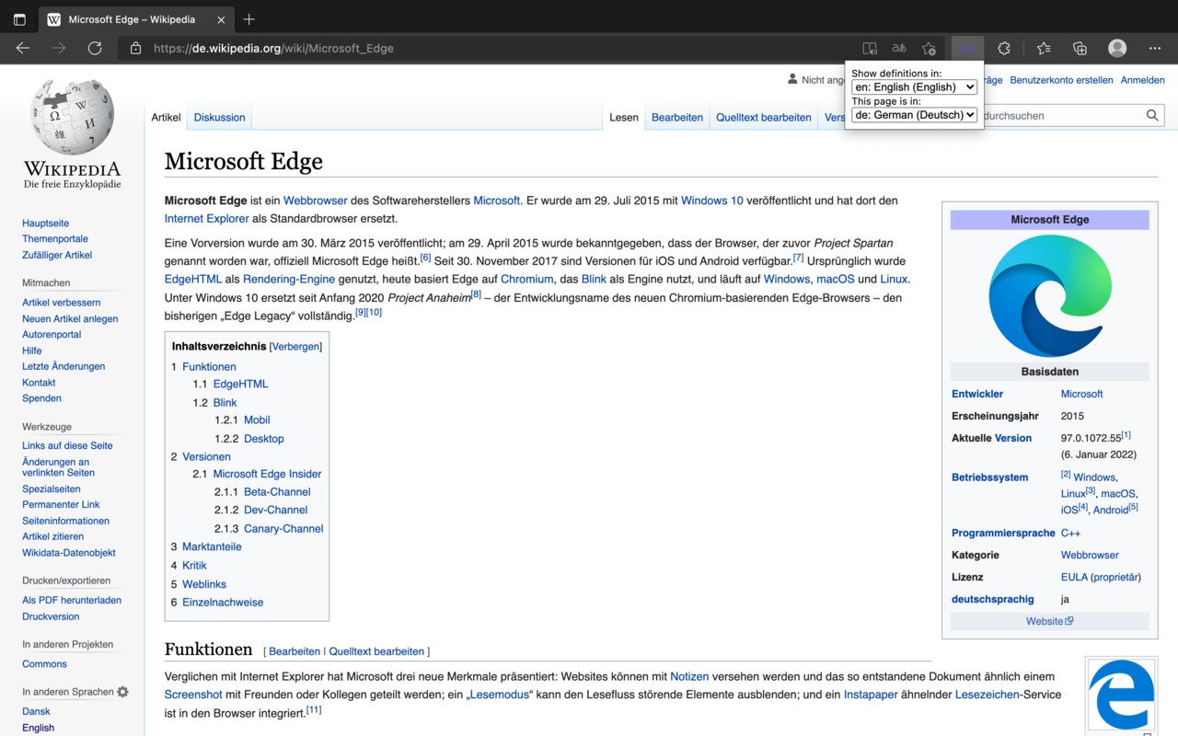Reload the current page
This screenshot has width=1178, height=736.
point(95,48)
